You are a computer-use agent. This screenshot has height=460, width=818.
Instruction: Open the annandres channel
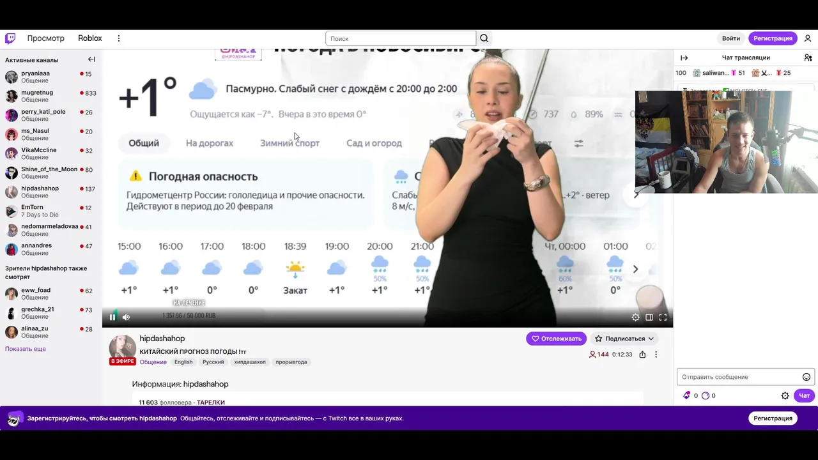tap(51, 249)
